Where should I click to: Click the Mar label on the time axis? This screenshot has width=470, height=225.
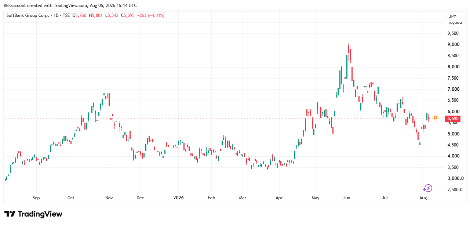[x=242, y=198]
